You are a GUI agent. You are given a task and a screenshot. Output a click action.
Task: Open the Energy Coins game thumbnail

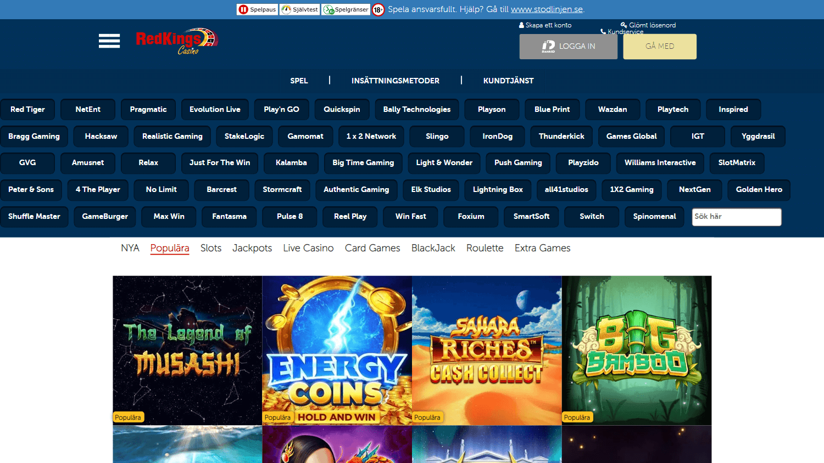tap(337, 351)
